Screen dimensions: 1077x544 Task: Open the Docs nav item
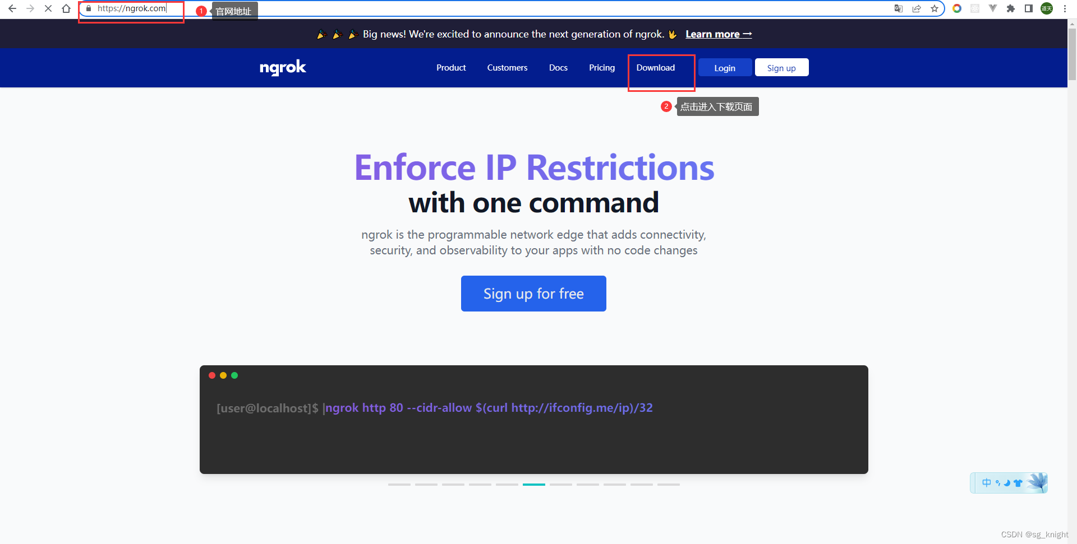[558, 68]
